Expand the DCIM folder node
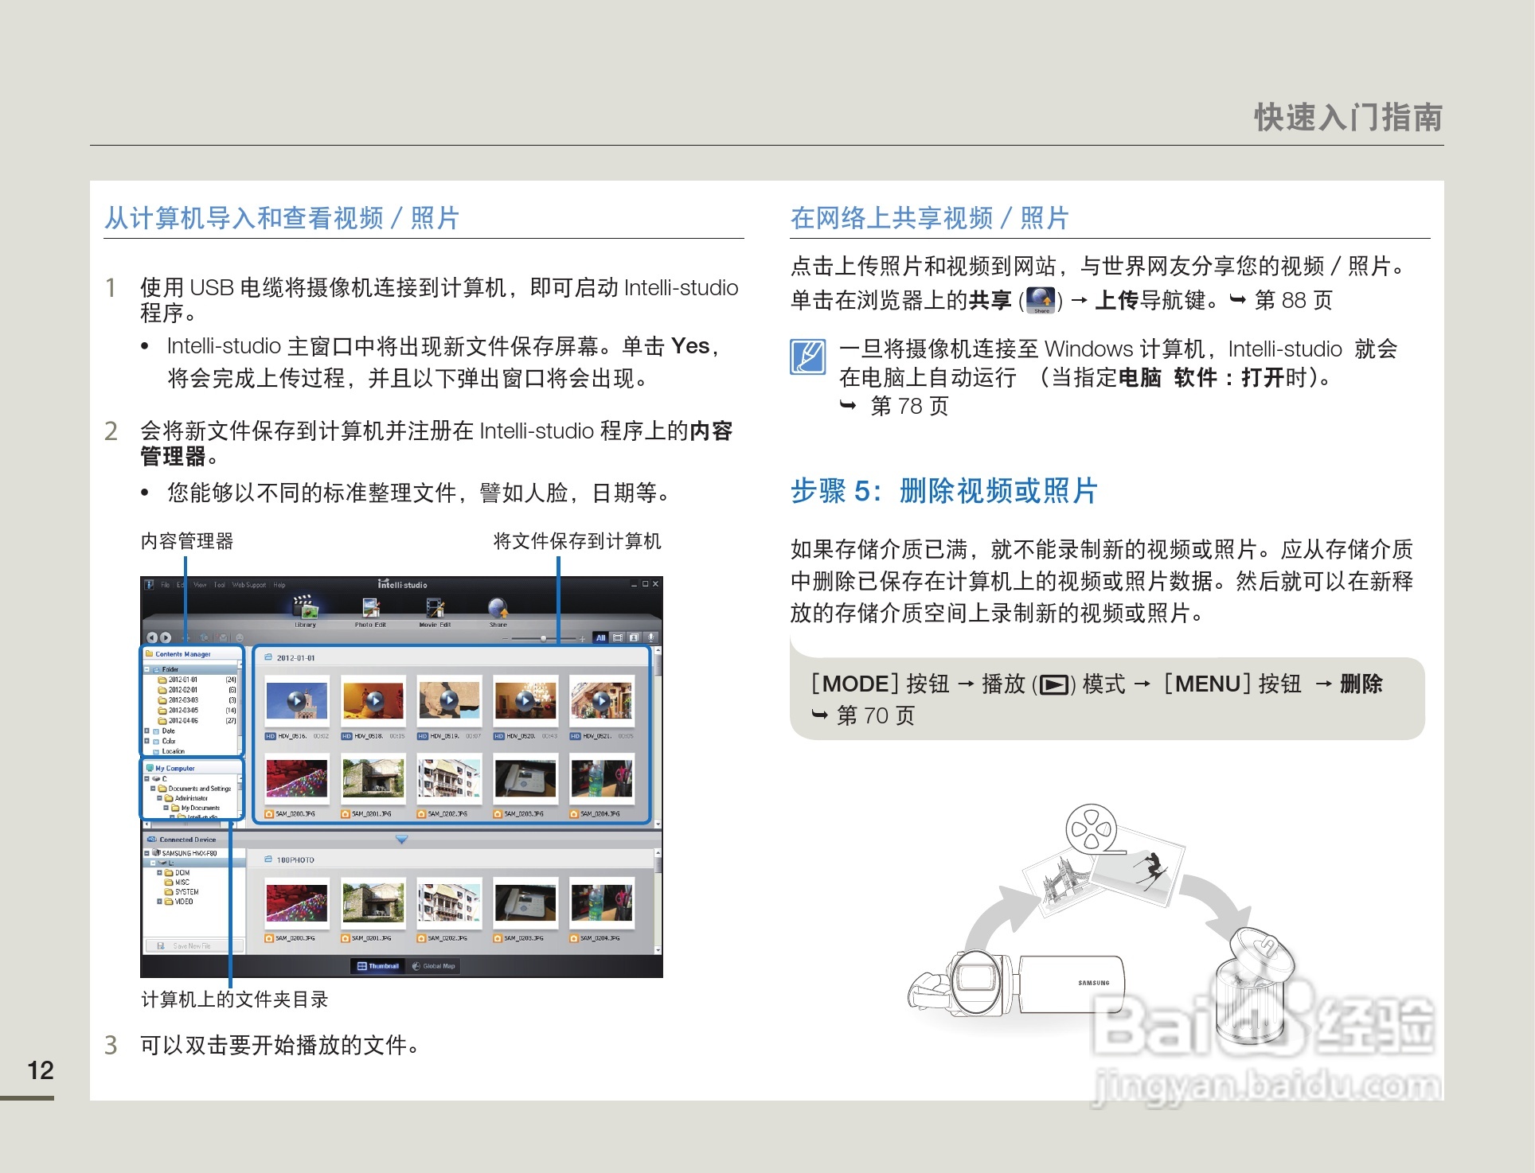1535x1173 pixels. tap(160, 873)
